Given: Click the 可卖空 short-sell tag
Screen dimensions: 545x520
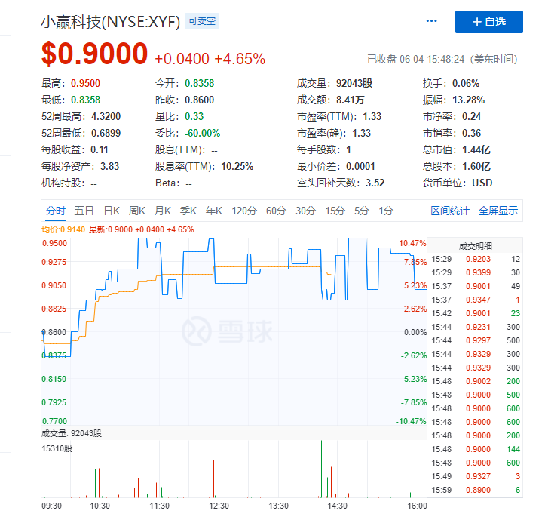Looking at the screenshot, I should click(x=202, y=21).
